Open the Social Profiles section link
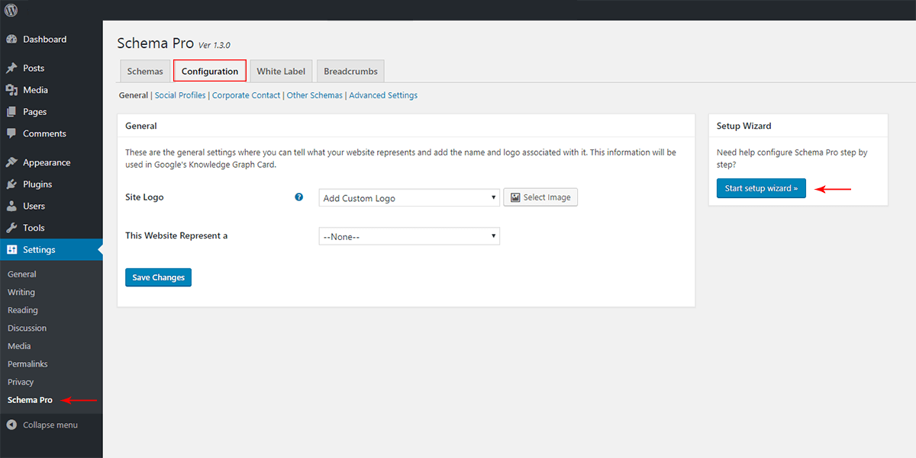This screenshot has width=916, height=458. (180, 95)
